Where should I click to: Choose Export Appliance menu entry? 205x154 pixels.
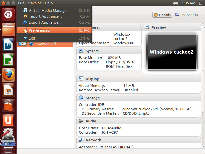tap(54, 22)
